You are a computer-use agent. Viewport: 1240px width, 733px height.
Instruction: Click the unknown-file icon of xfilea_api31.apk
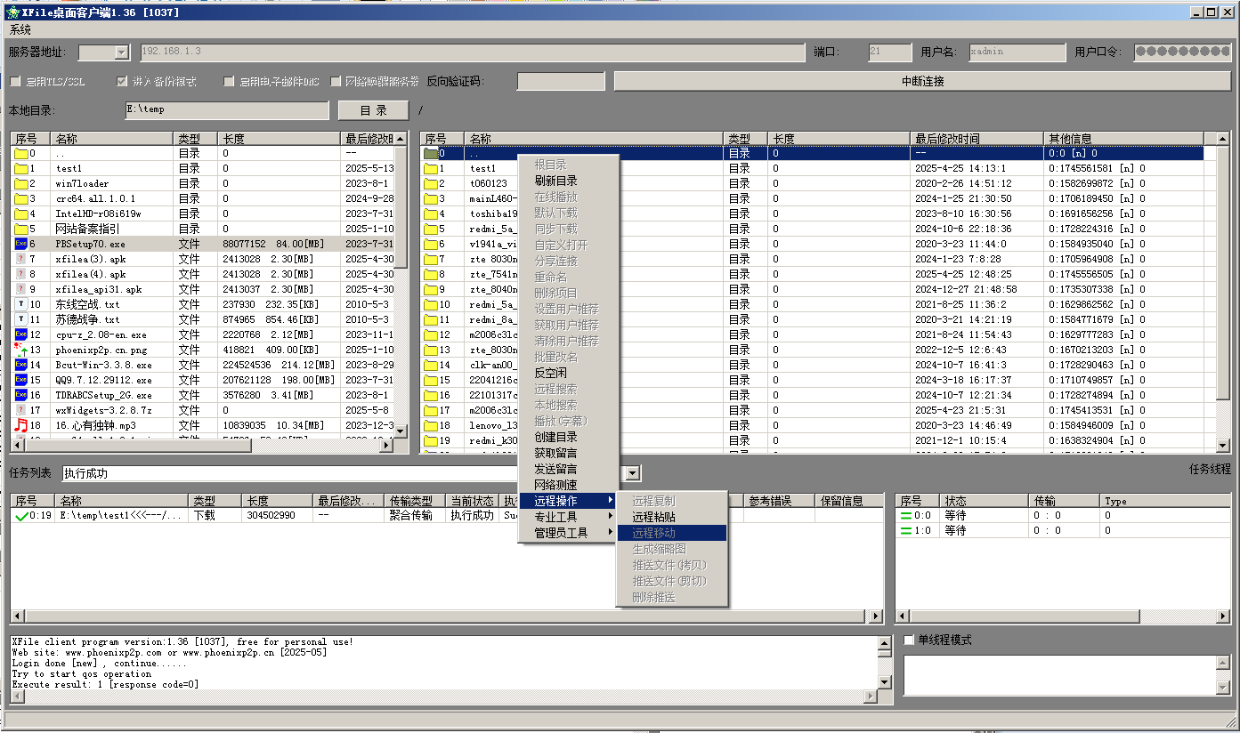pyautogui.click(x=21, y=289)
